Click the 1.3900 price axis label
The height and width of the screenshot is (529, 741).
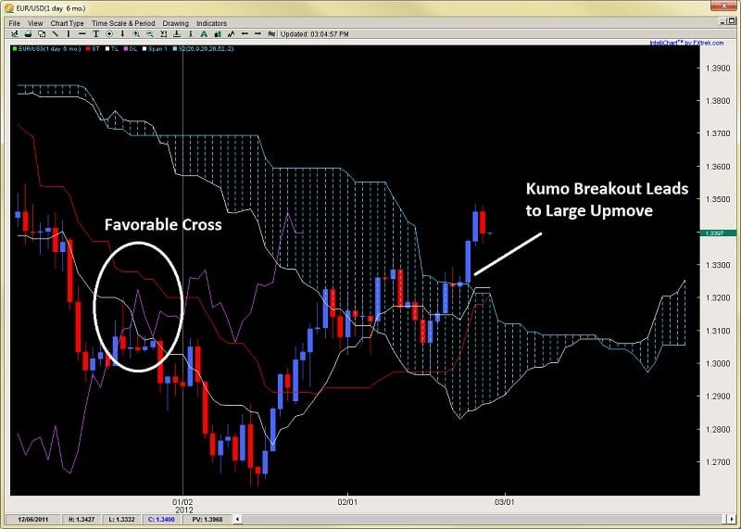click(717, 68)
